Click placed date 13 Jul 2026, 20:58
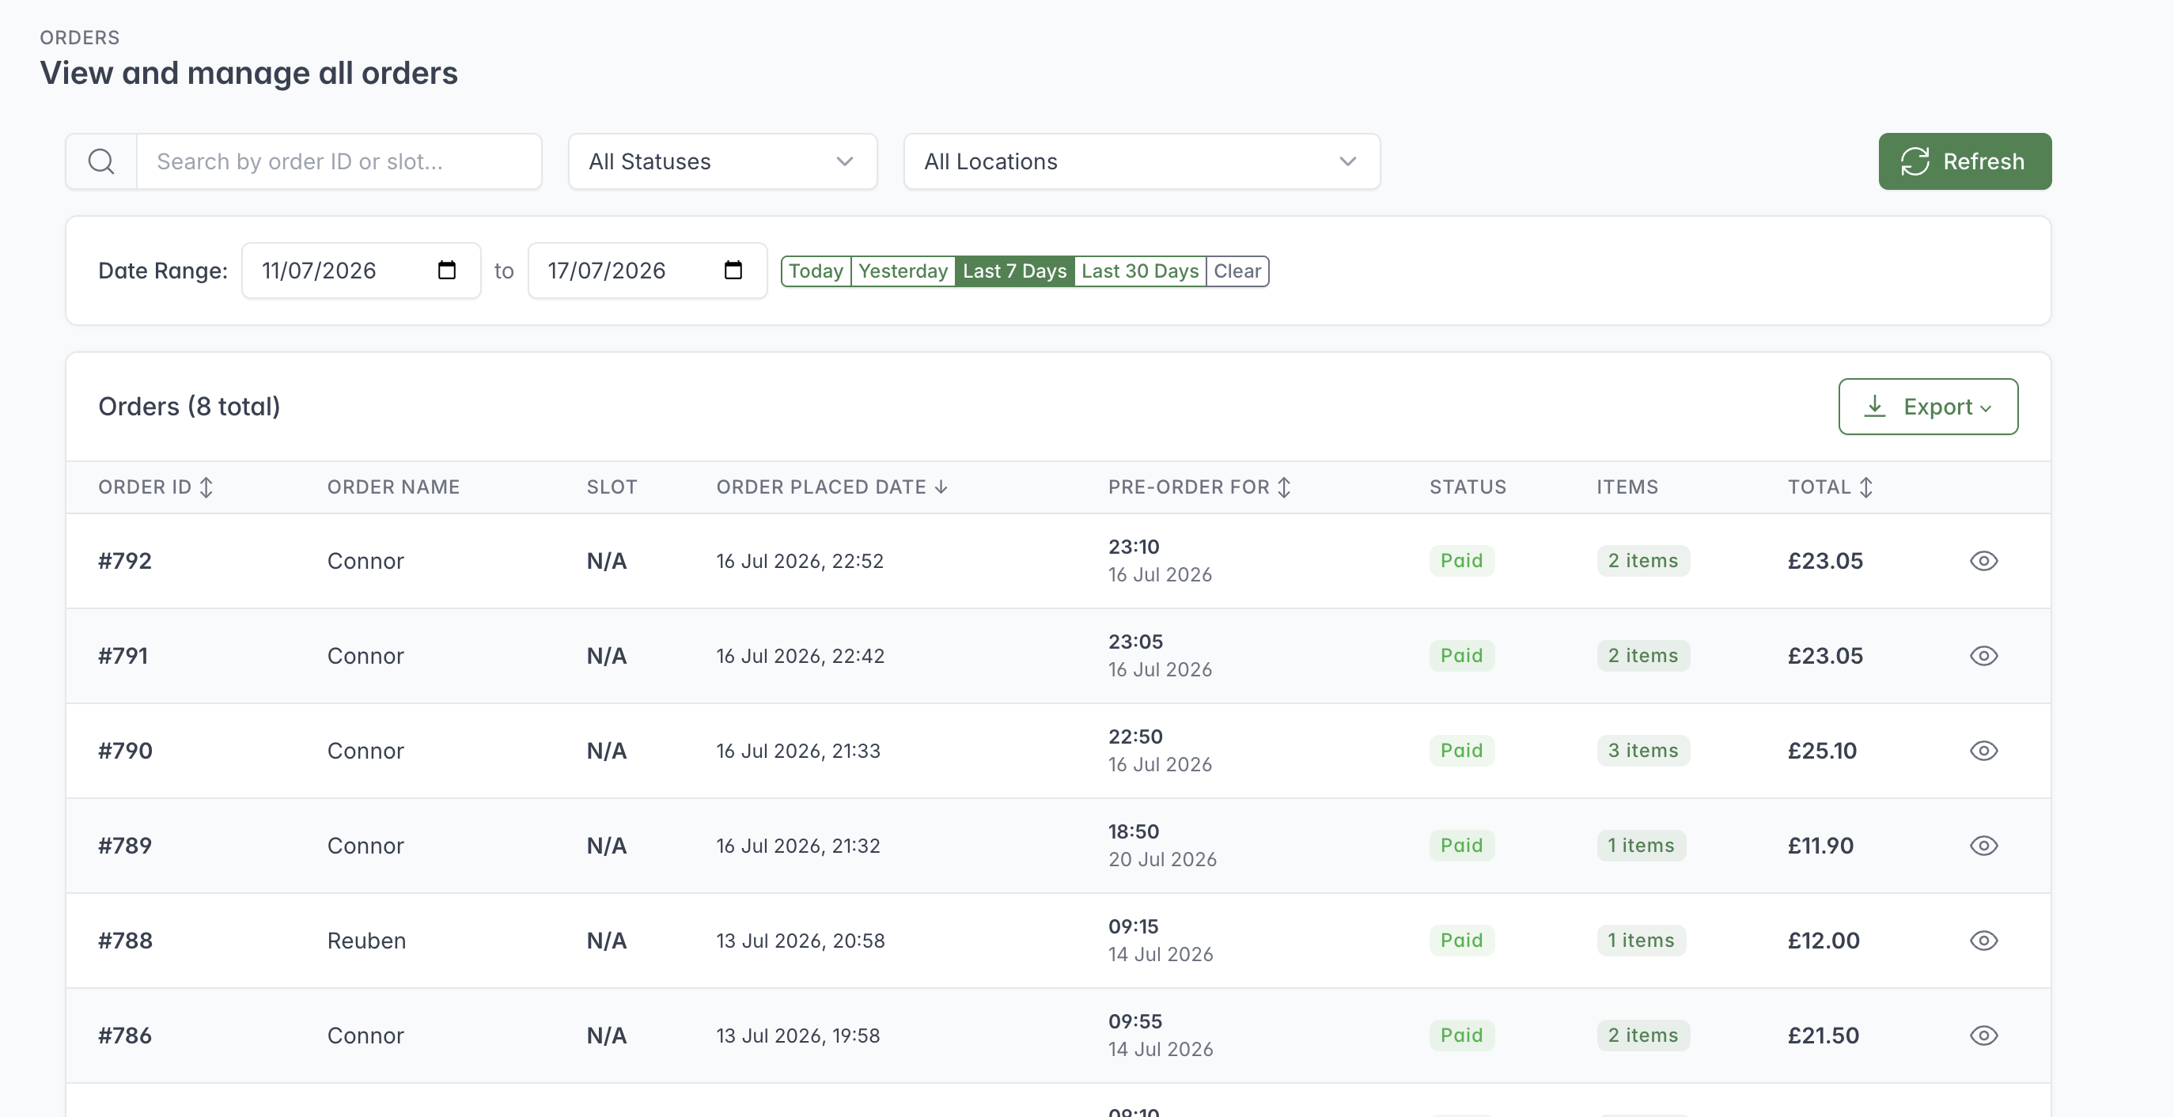This screenshot has height=1117, width=2174. 800,940
